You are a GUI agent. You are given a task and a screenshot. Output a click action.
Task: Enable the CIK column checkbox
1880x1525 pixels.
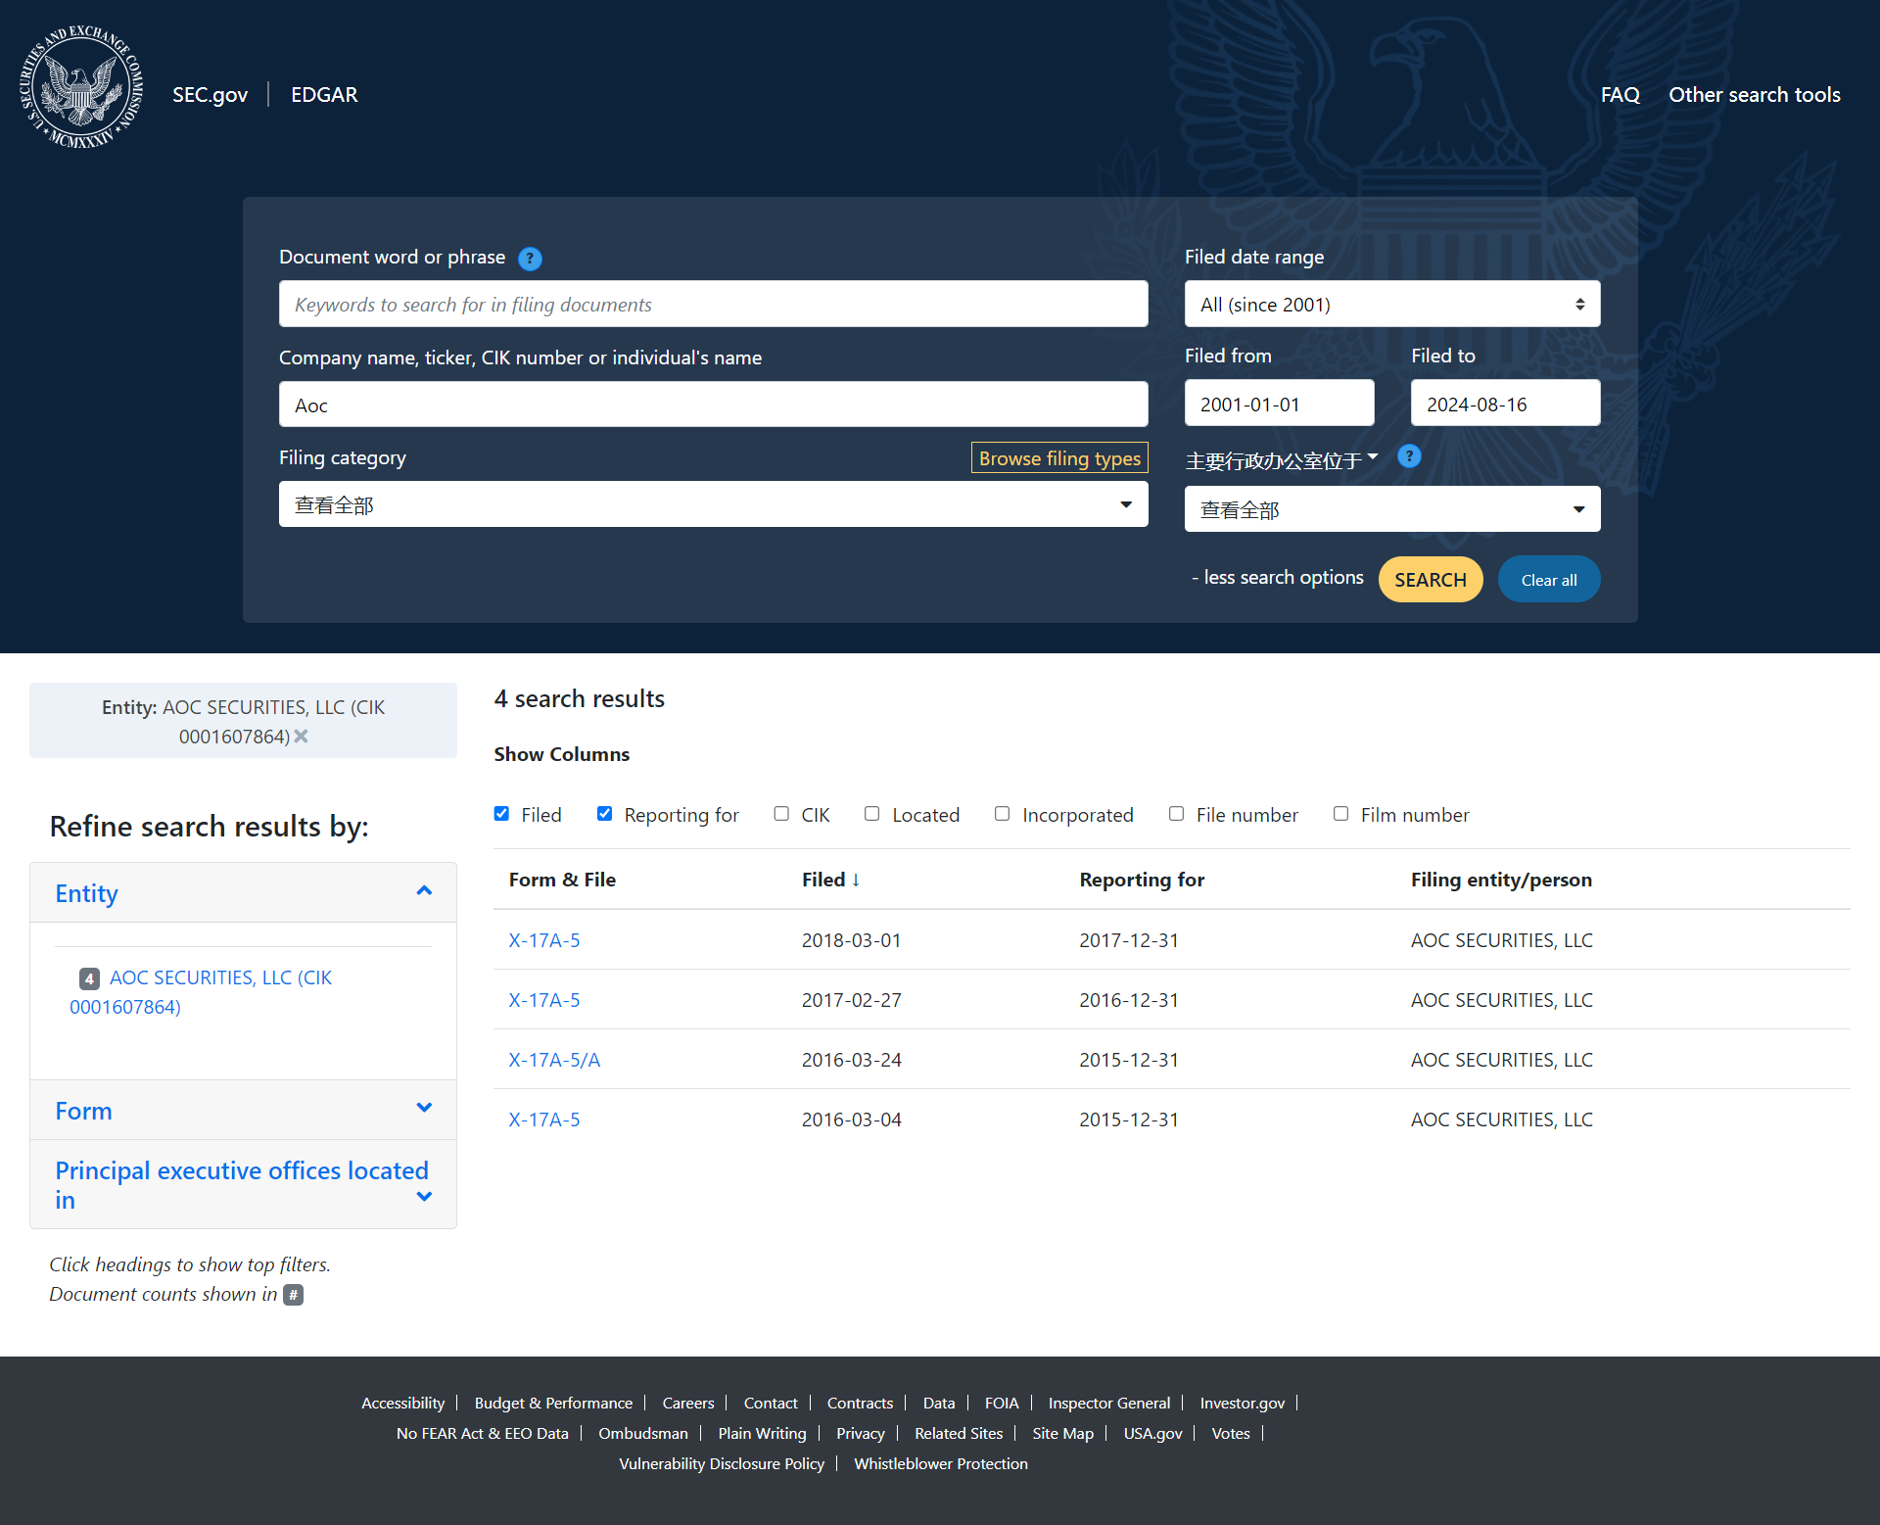click(781, 814)
